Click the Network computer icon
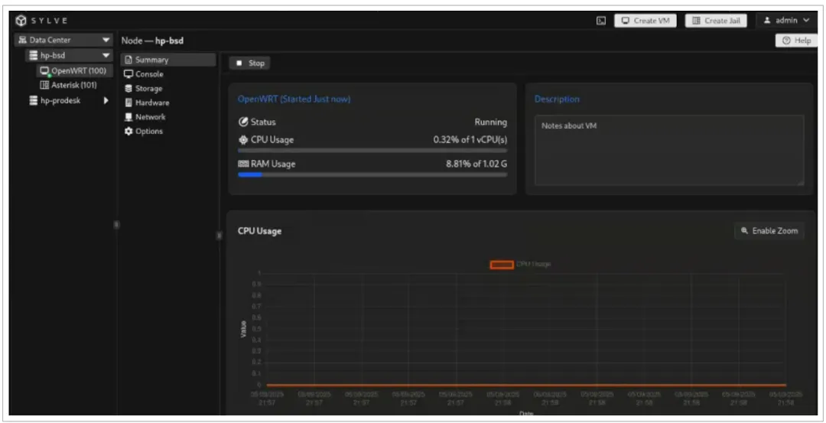 point(128,117)
